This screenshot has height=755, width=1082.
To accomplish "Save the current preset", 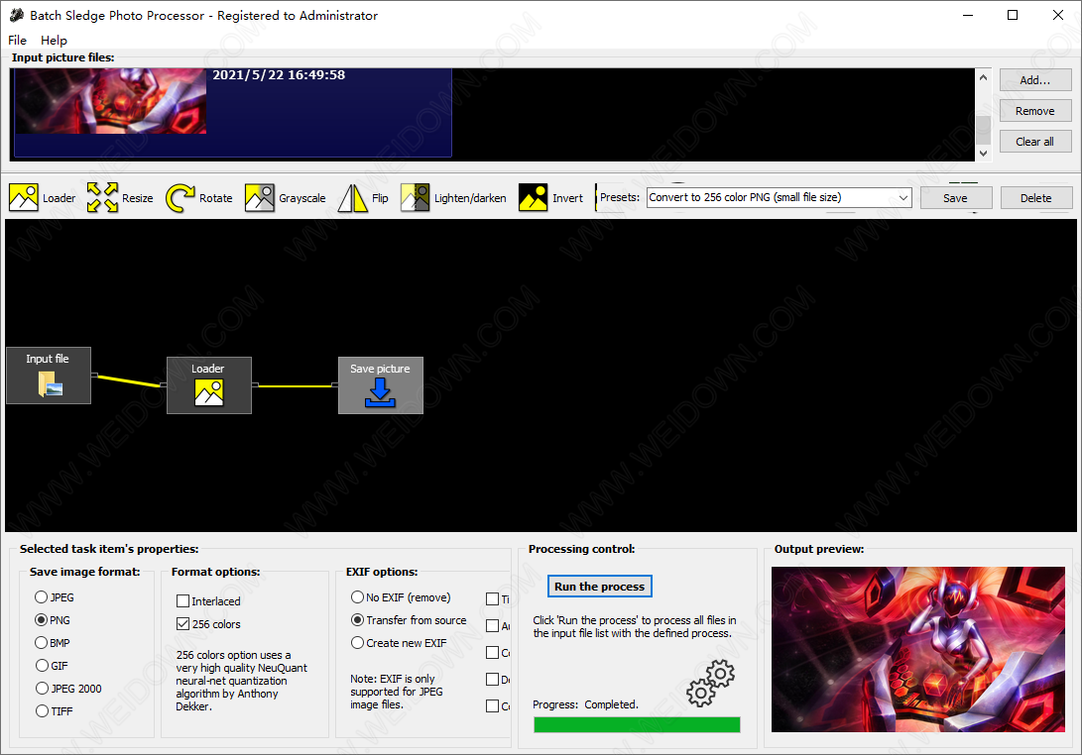I will [x=956, y=198].
